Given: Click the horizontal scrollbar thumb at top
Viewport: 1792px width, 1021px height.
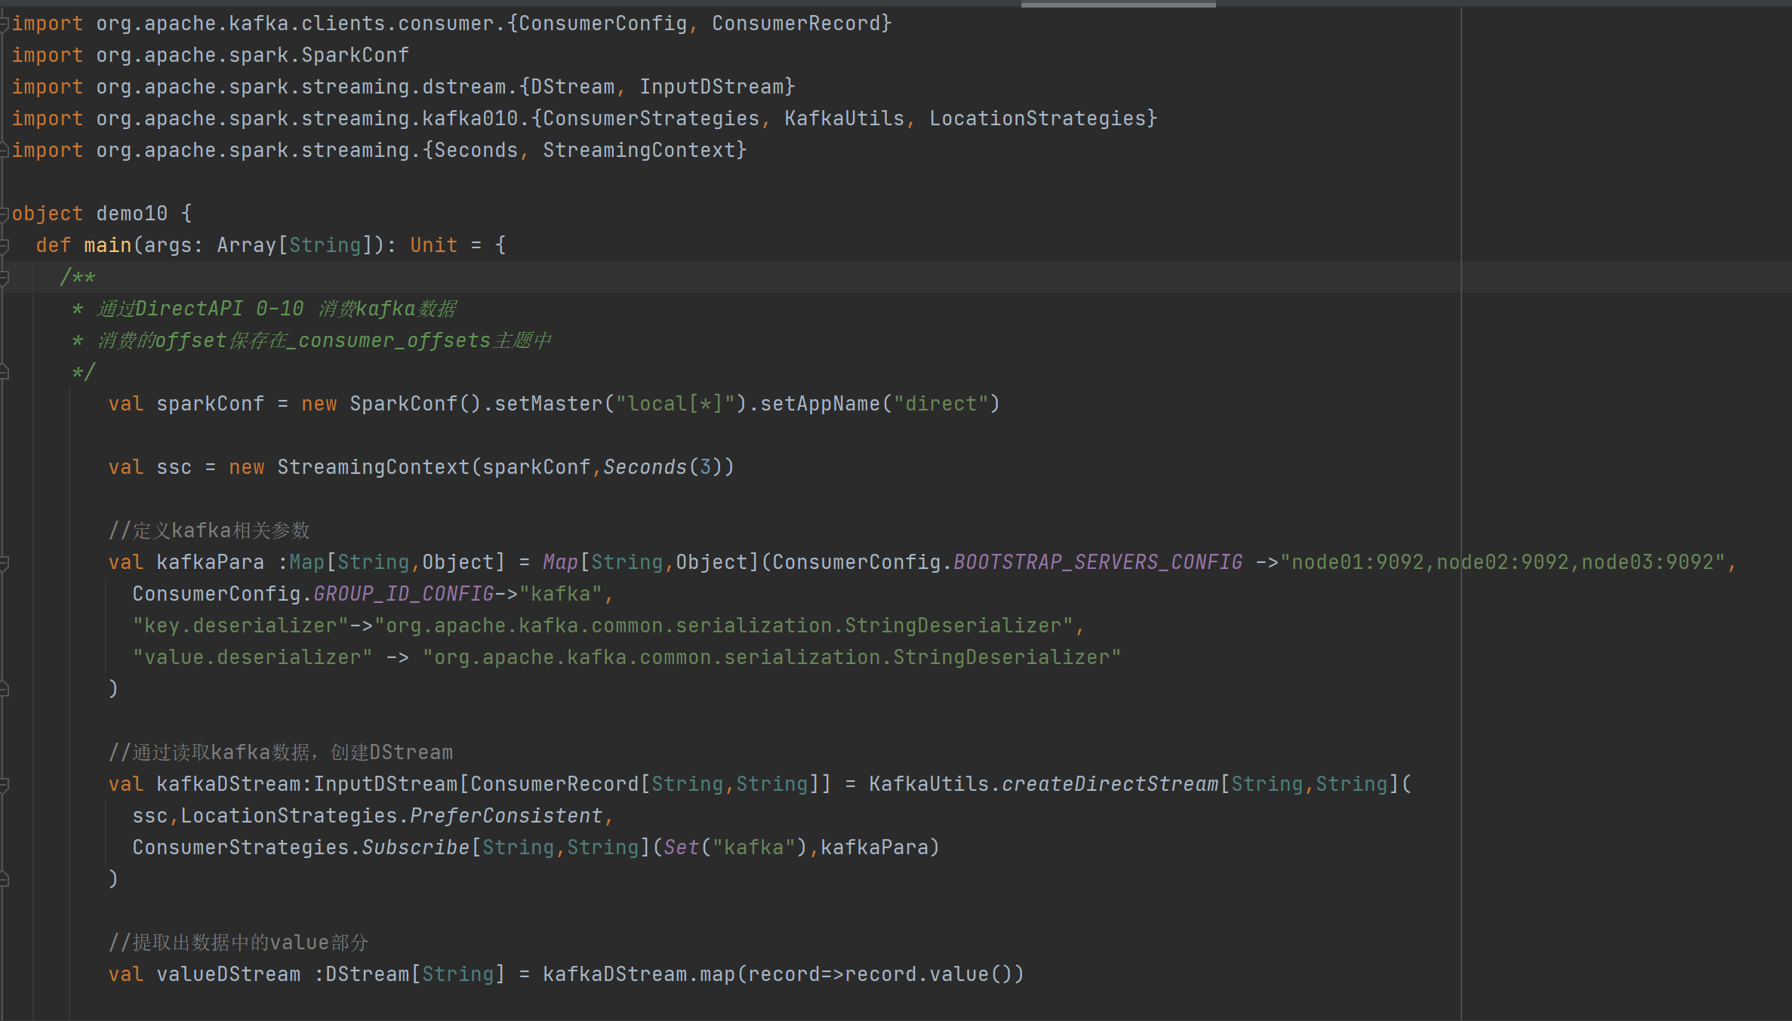Looking at the screenshot, I should click(1118, 4).
